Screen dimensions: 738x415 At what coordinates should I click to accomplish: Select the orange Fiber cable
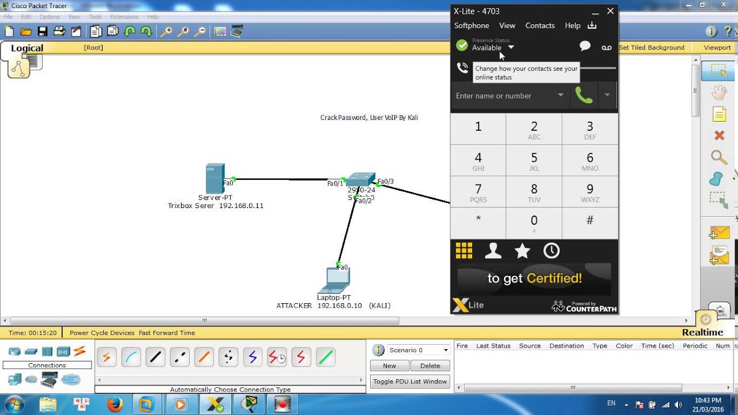[x=204, y=357]
